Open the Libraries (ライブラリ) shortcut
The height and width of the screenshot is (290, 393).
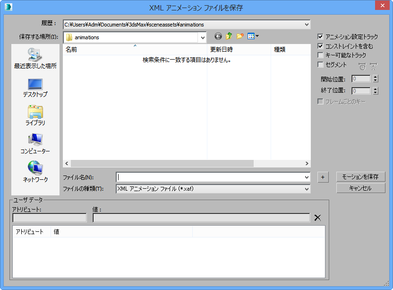point(35,115)
